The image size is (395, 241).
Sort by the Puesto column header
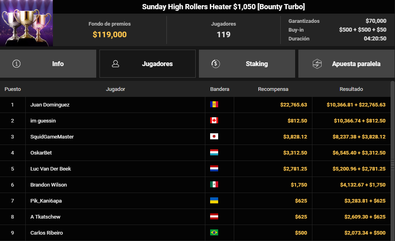tap(12, 89)
